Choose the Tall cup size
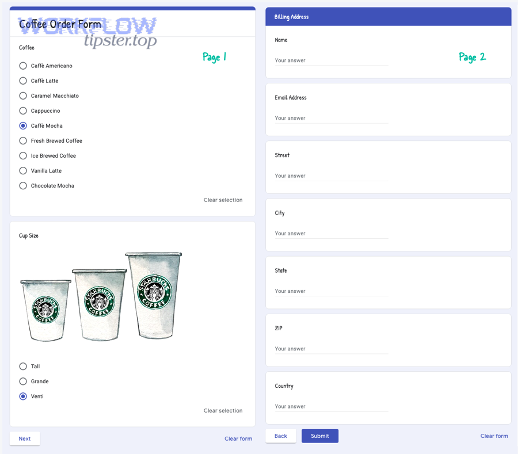Viewport: 518px width, 454px height. (23, 366)
